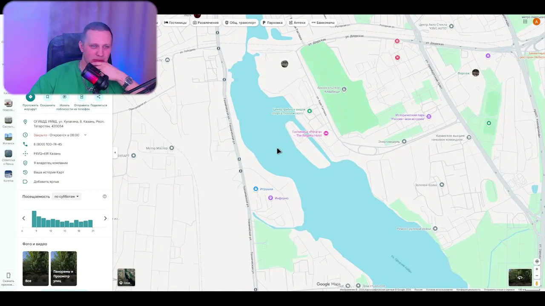Open the по субботам day dropdown

[66, 196]
